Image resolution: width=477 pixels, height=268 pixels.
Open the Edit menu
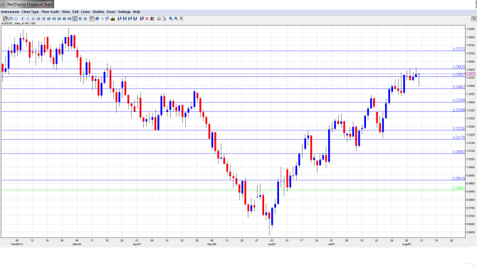pos(75,11)
